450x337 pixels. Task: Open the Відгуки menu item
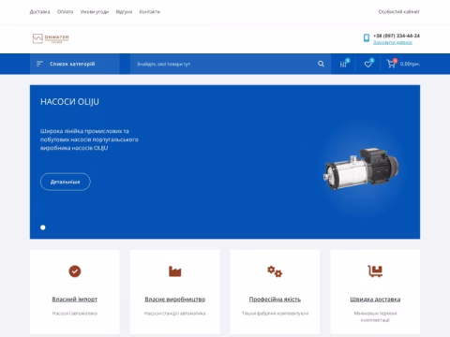tap(124, 12)
